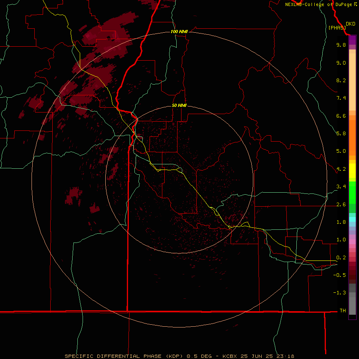Click the 8.2 value on color scale
Viewport: 359px width, 359px height.
[x=341, y=80]
